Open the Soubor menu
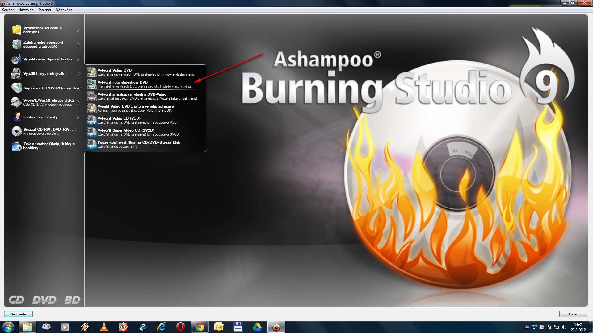The image size is (593, 333). click(8, 10)
